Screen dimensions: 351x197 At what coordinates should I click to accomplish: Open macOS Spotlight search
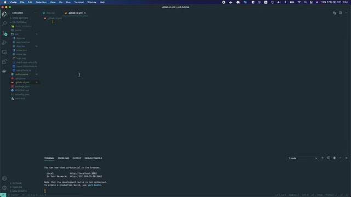point(305,2)
